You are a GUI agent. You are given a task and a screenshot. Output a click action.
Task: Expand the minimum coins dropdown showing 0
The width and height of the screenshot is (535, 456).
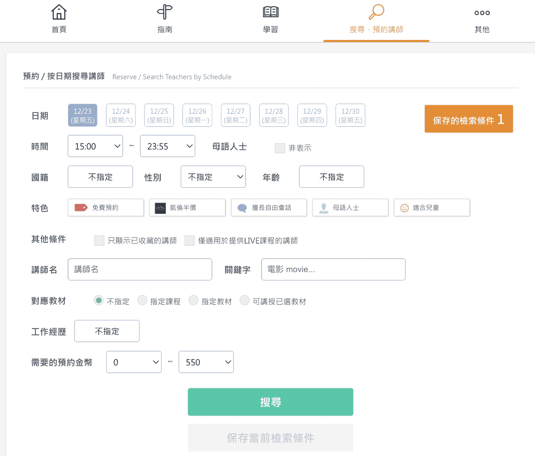pos(134,362)
